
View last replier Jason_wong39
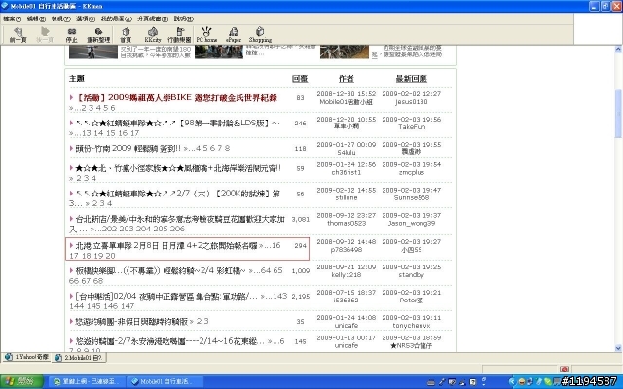[411, 223]
